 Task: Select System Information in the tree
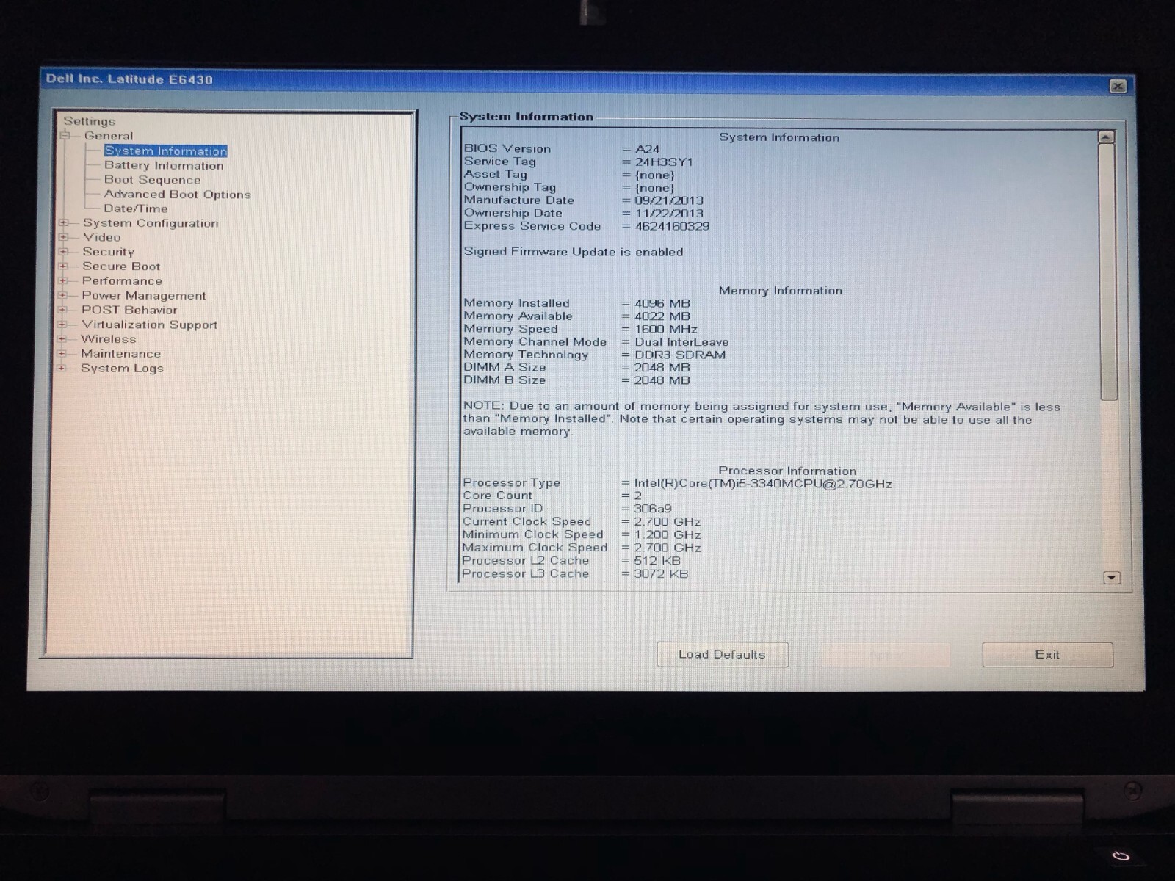pos(165,151)
